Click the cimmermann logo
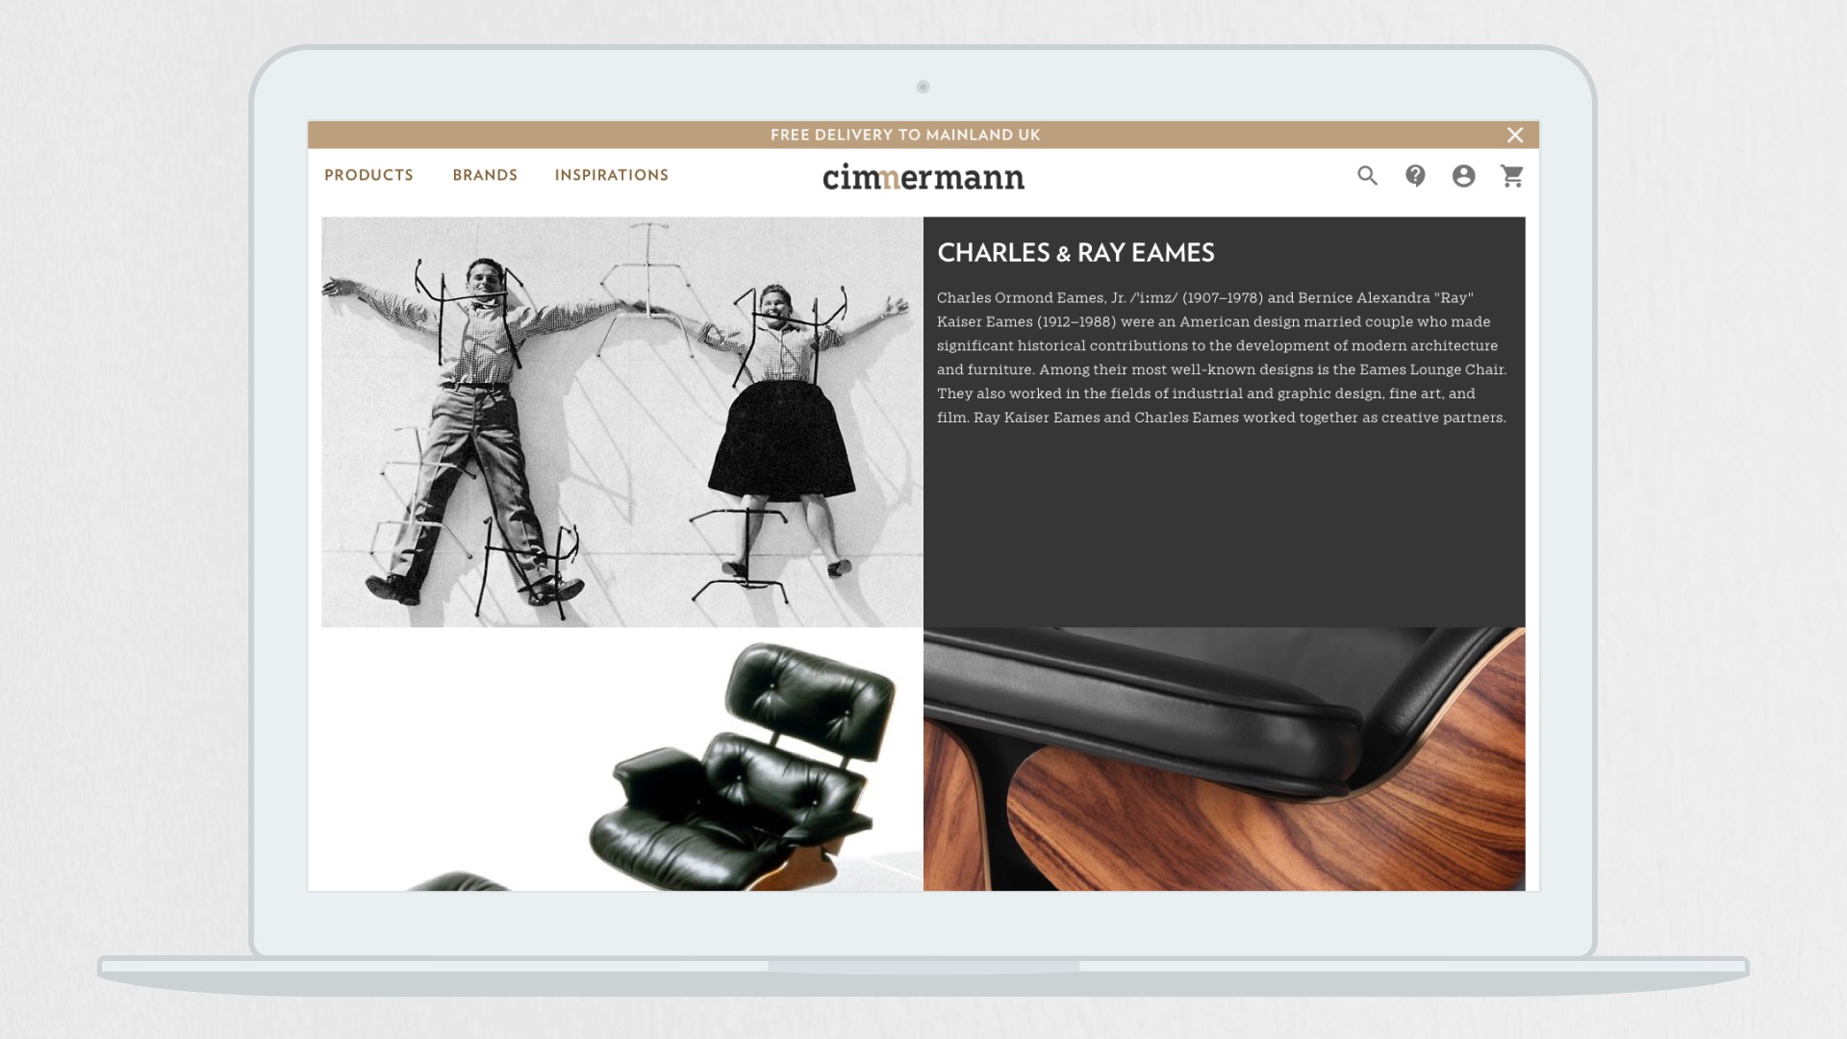Viewport: 1847px width, 1039px height. [923, 177]
